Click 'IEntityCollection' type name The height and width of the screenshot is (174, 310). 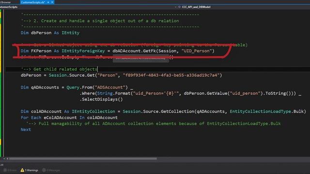coord(93,112)
